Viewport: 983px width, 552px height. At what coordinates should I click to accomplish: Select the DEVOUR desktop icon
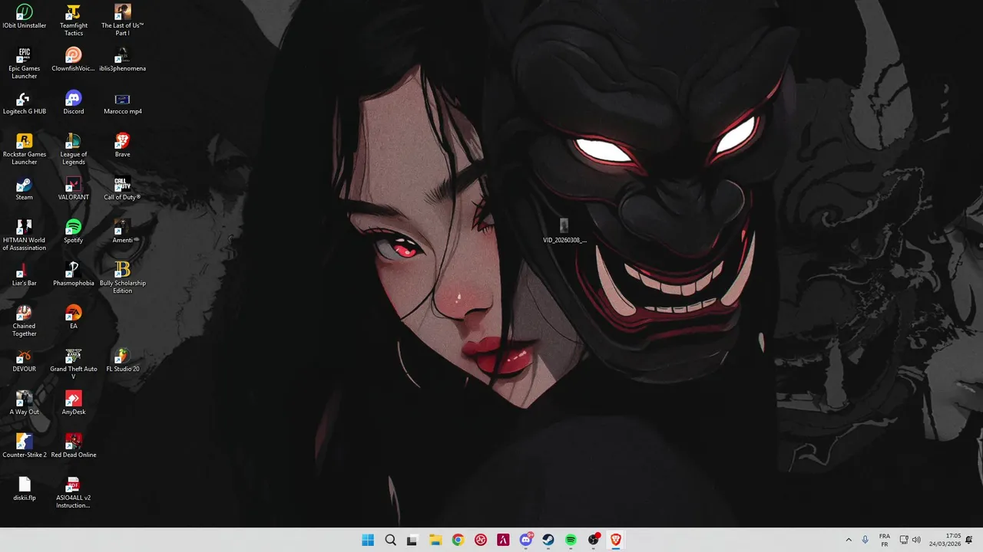25,360
